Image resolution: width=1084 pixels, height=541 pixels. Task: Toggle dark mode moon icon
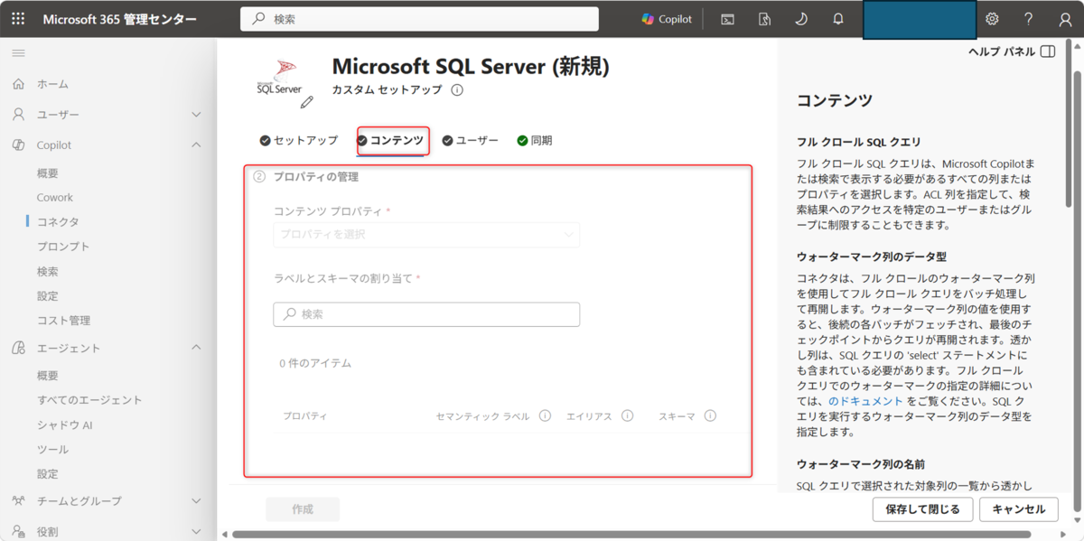pyautogui.click(x=800, y=19)
